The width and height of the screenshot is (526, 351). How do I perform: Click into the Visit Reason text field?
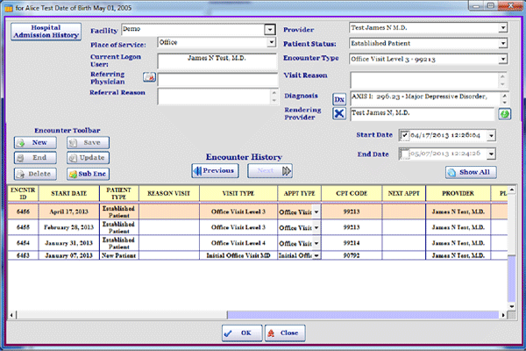[424, 80]
